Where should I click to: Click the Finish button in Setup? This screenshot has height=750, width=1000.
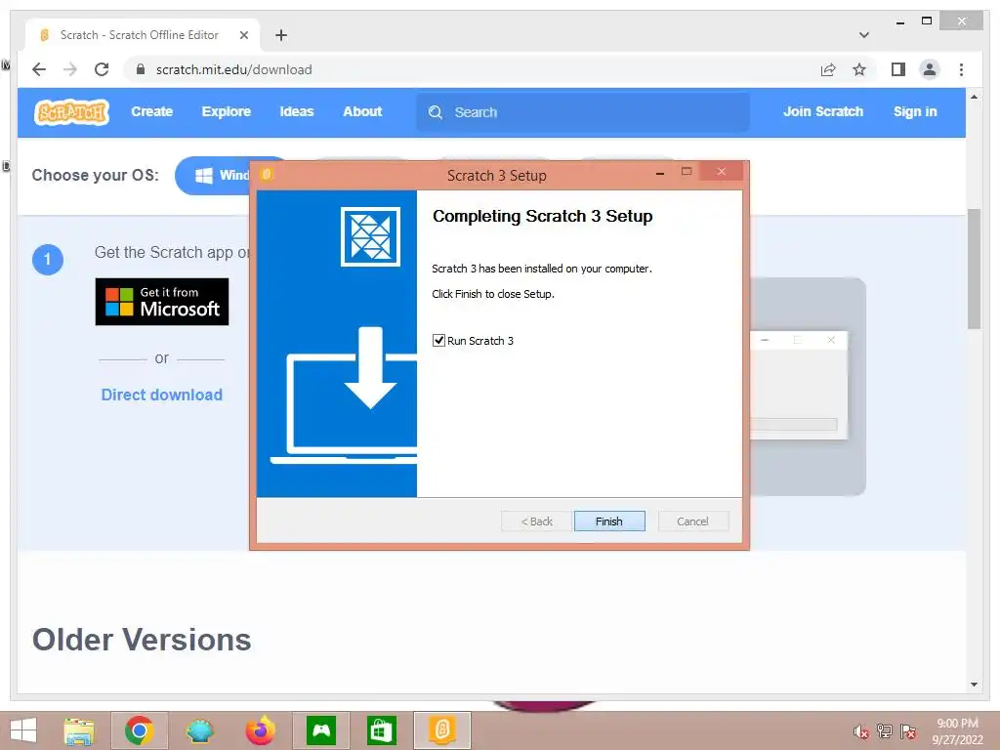pyautogui.click(x=609, y=521)
